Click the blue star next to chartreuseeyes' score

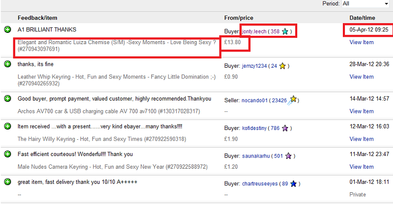(x=293, y=184)
